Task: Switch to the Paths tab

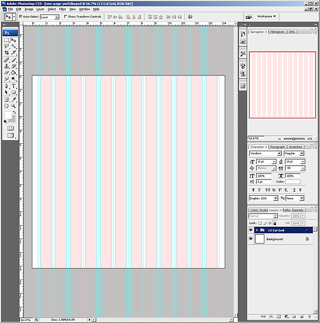Action: (287, 210)
